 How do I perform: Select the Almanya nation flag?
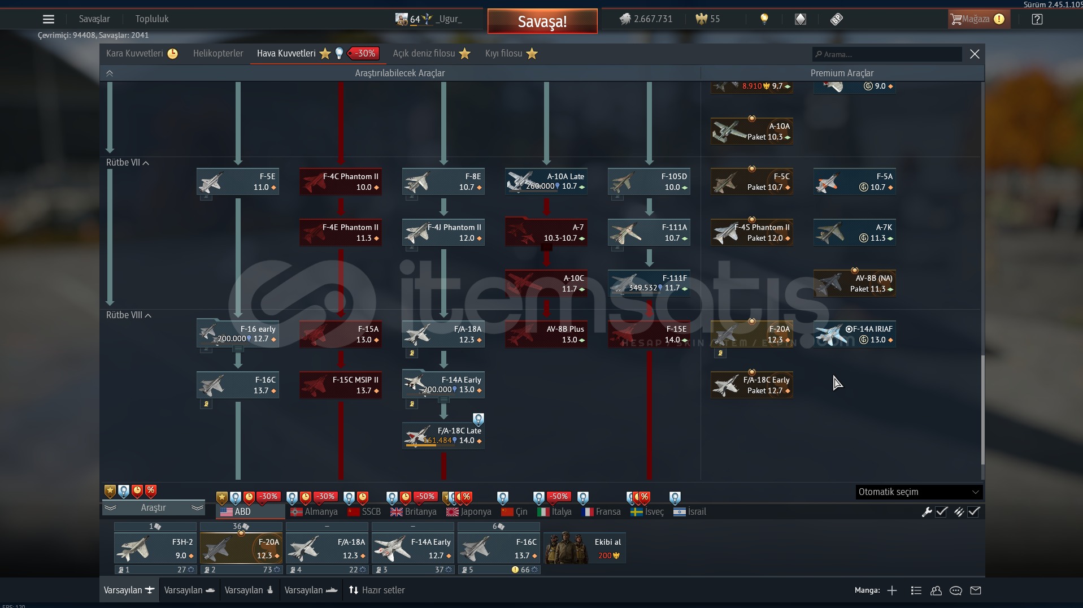(x=314, y=512)
